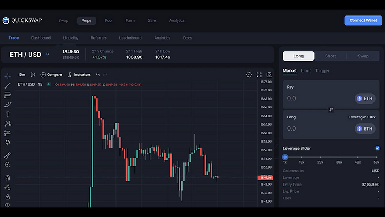Viewport: 385px width, 217px height.
Task: Select the ruler measure tool
Action: 8,155
